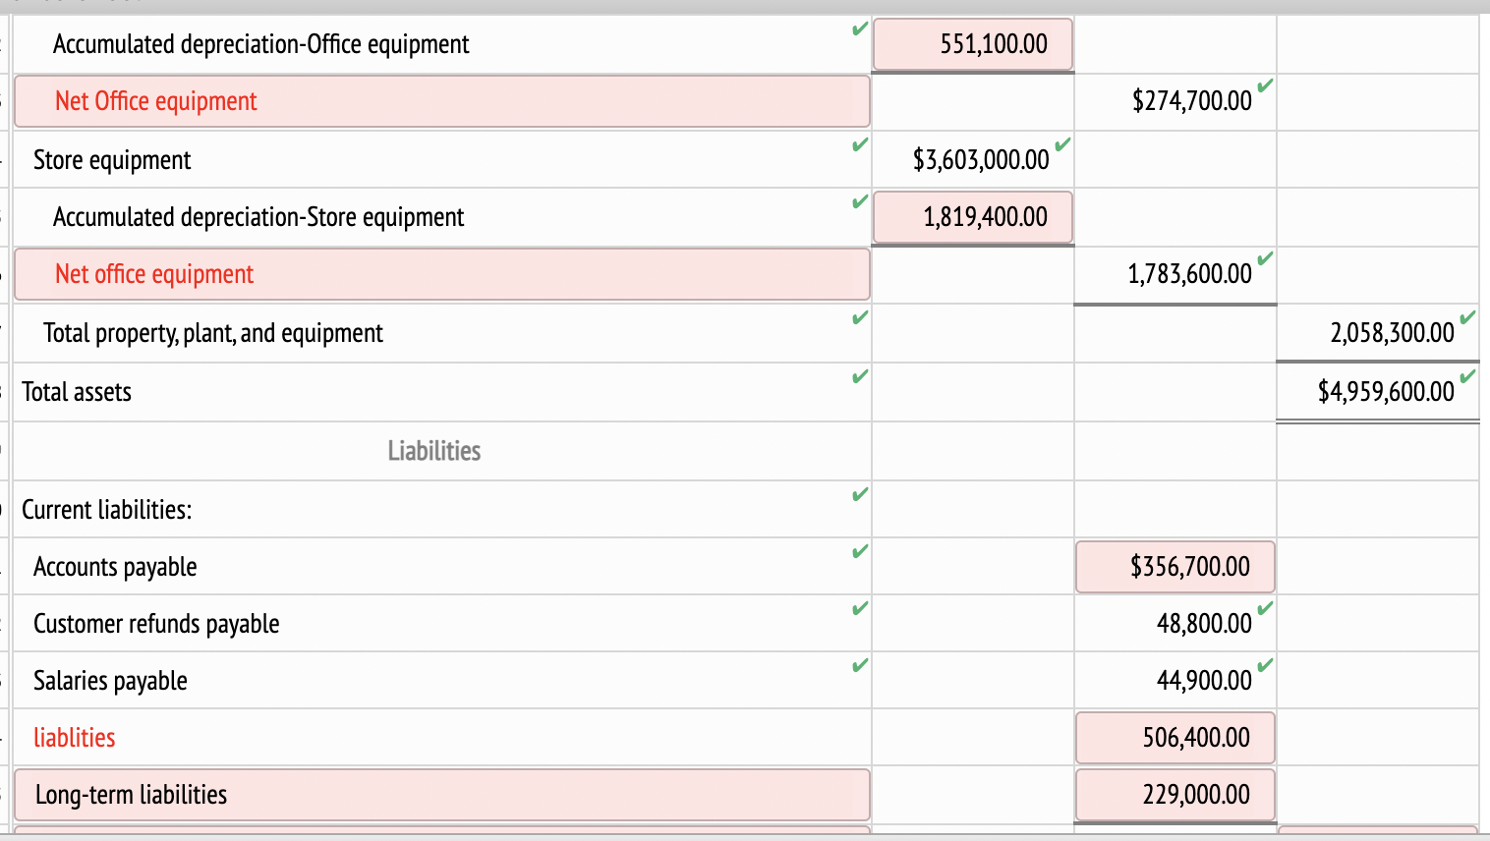Click green checkmark beside Accumulated depreciation-Office equipment

tap(860, 30)
